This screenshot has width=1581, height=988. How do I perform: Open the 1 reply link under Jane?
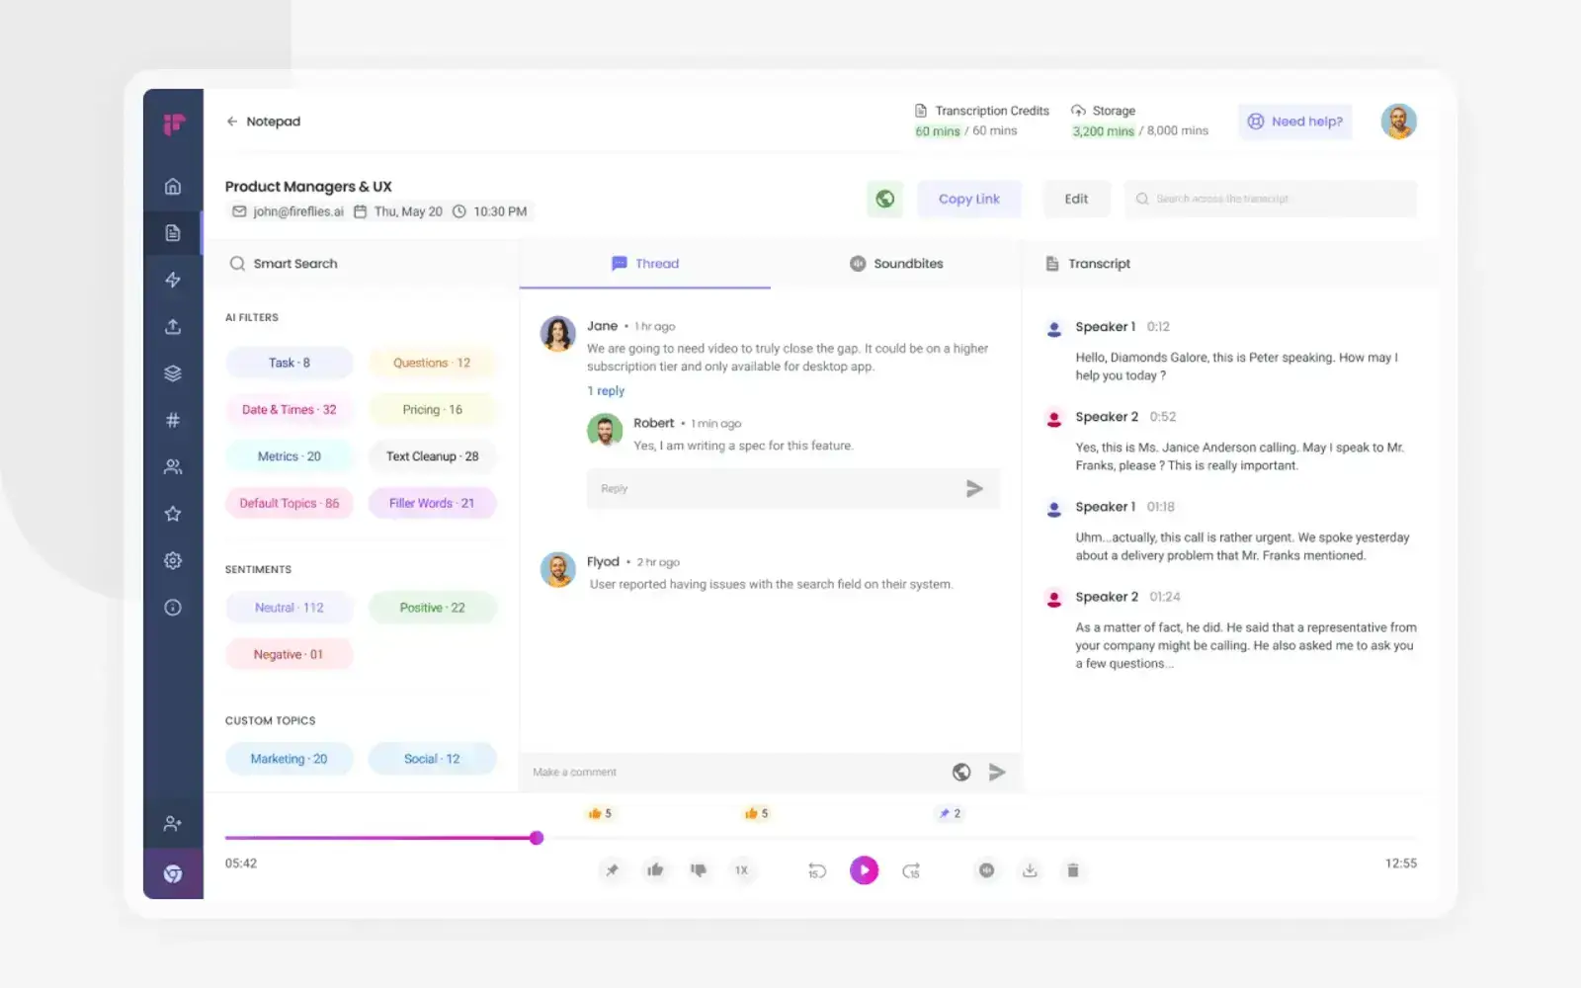(606, 391)
